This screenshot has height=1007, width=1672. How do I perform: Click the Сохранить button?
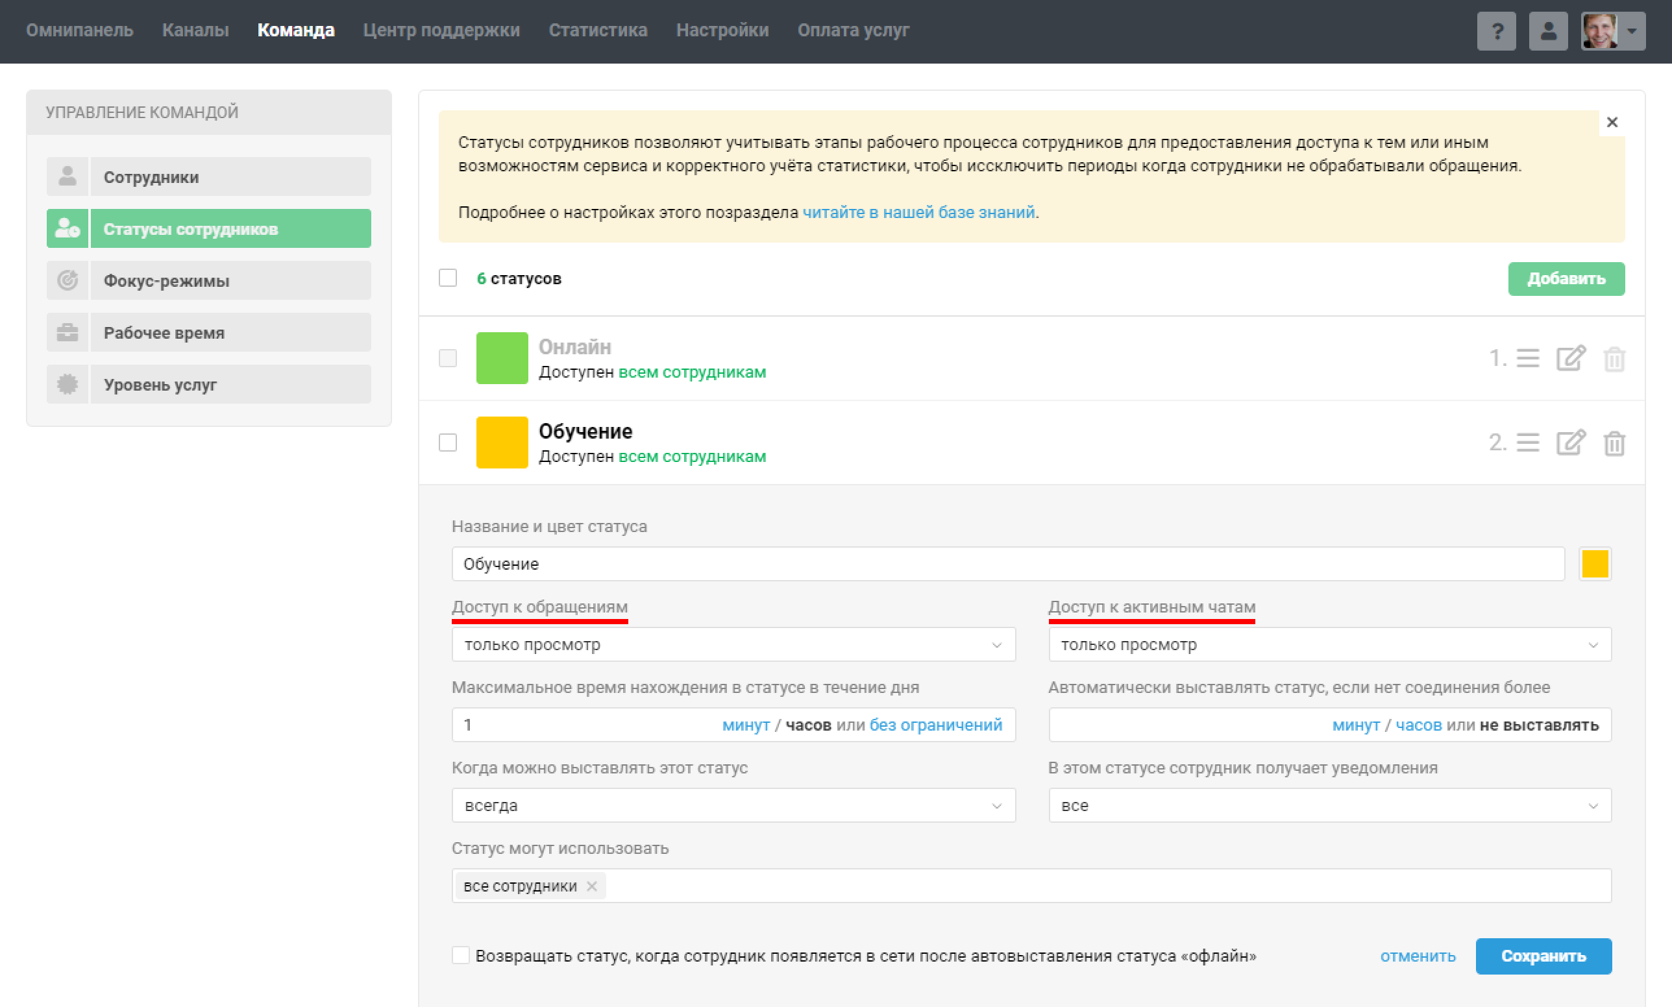click(x=1543, y=956)
